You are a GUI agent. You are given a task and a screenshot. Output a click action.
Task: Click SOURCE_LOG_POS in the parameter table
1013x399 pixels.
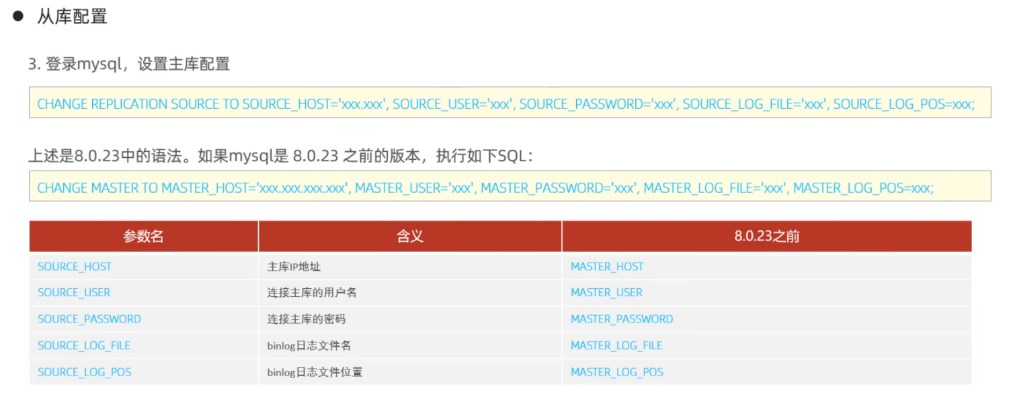85,371
